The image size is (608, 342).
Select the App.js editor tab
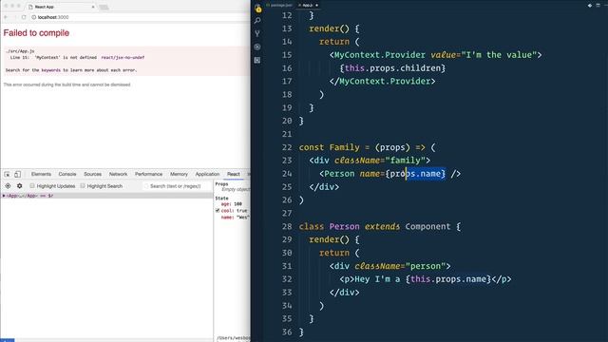pyautogui.click(x=308, y=6)
